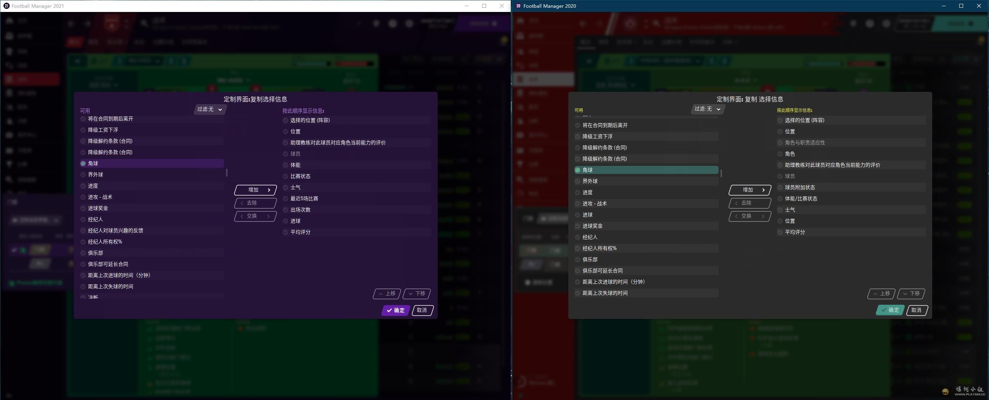The height and width of the screenshot is (400, 989).
Task: Click 去除 button in FM 2021 dialog
Action: 255,203
